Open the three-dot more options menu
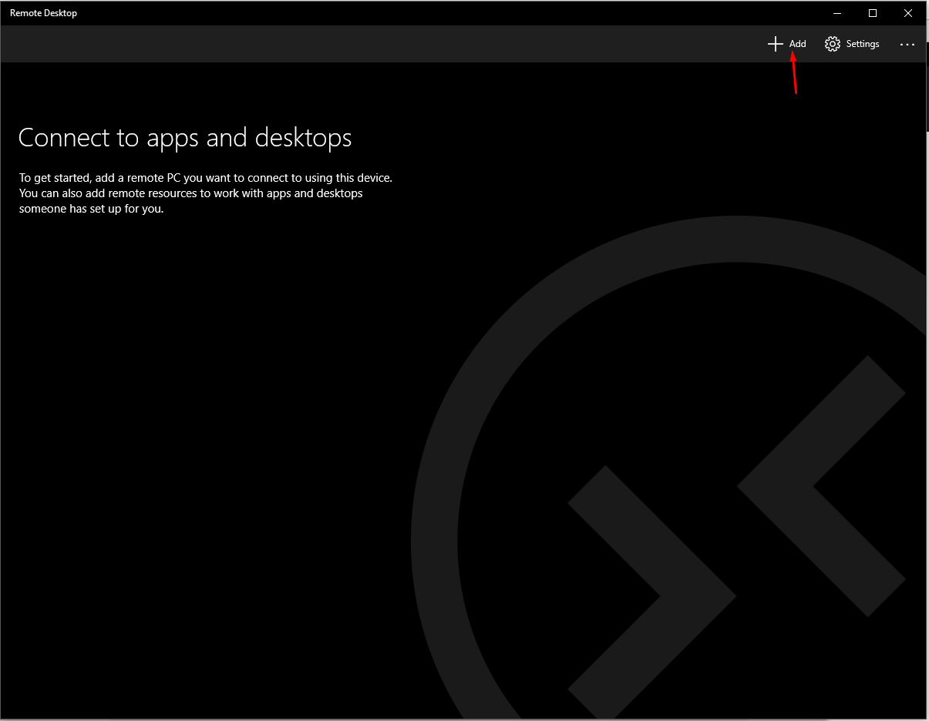The image size is (929, 721). tap(907, 45)
